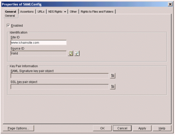
Task: Open Page Options dialog
Action: 18,128
